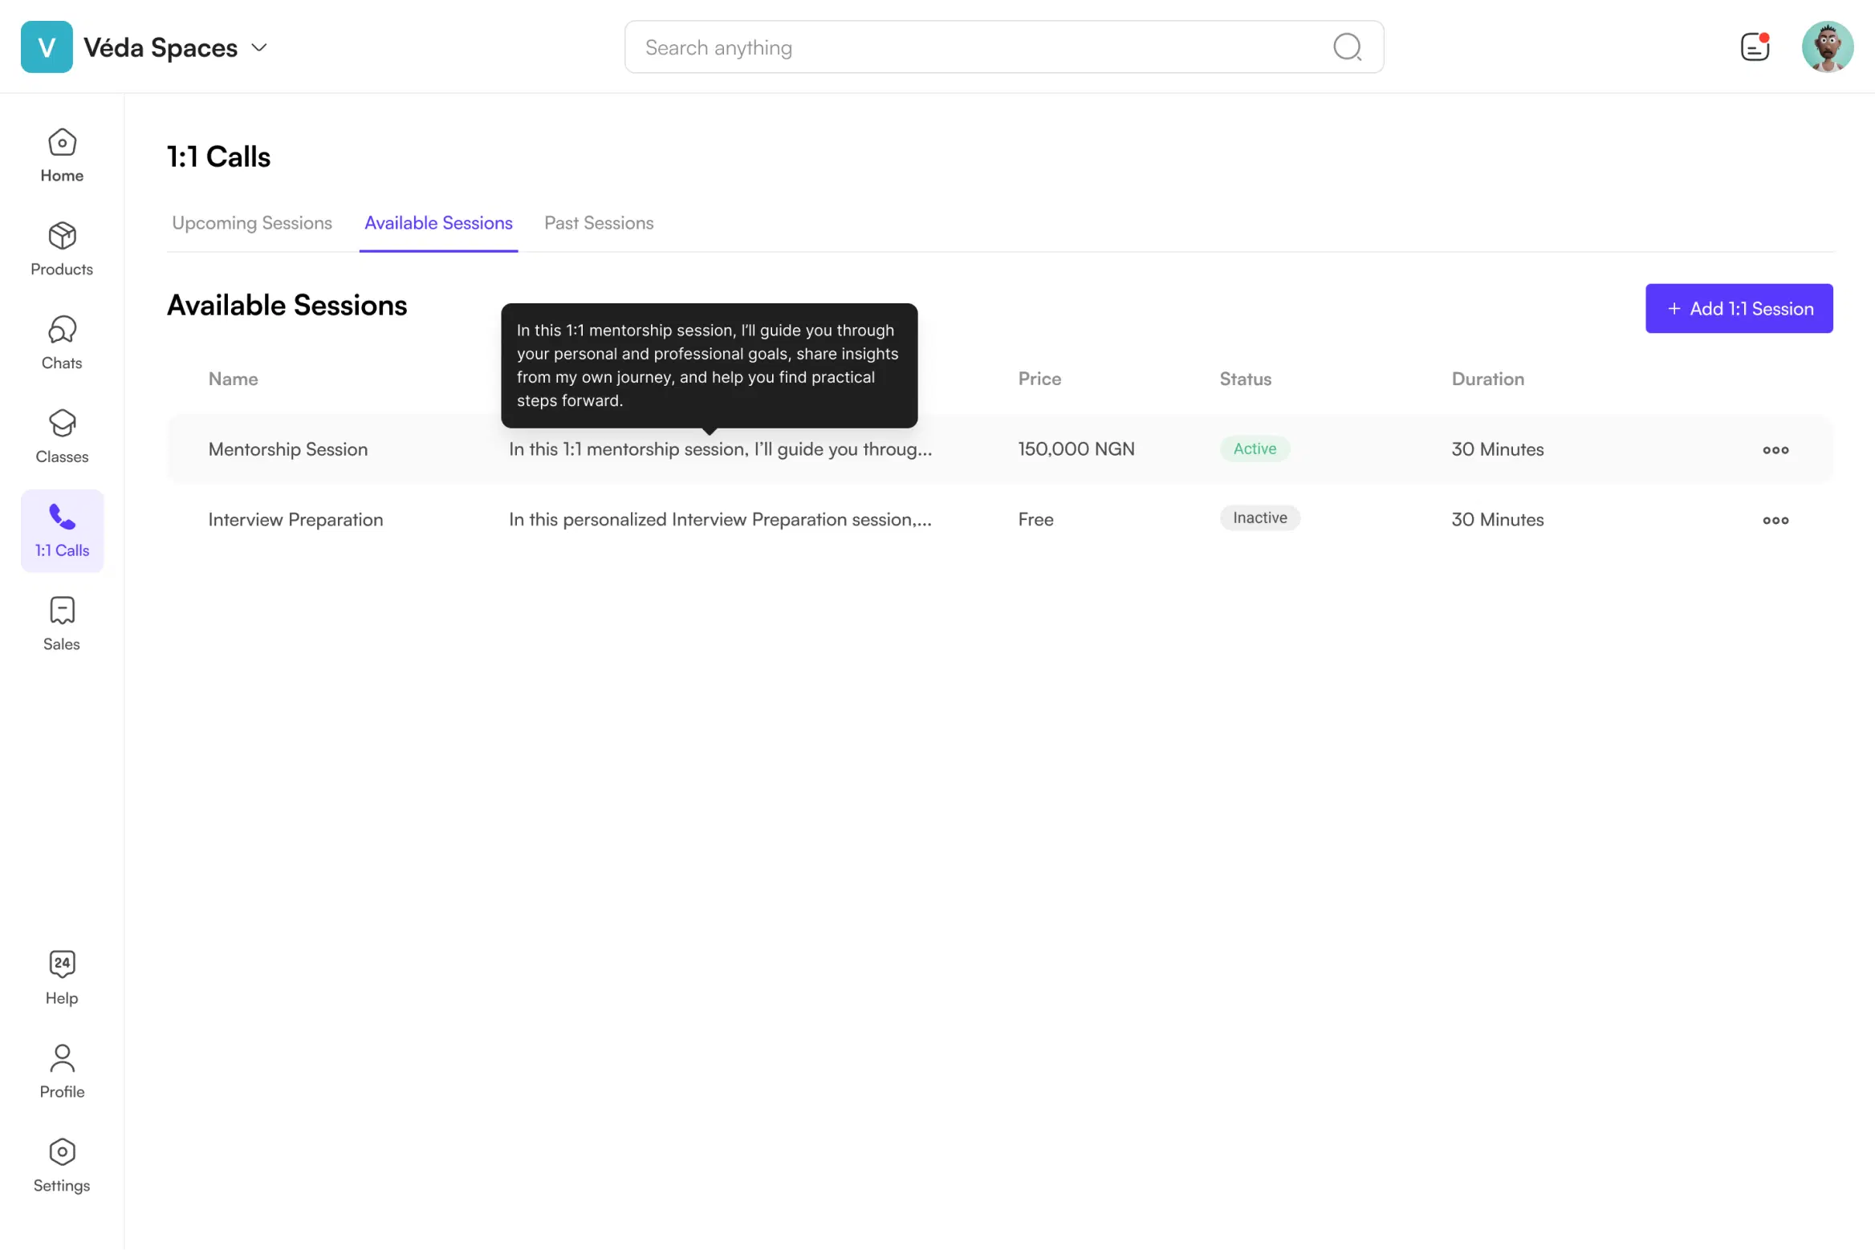Image resolution: width=1875 pixels, height=1250 pixels.
Task: Open Chats from the sidebar
Action: (62, 344)
